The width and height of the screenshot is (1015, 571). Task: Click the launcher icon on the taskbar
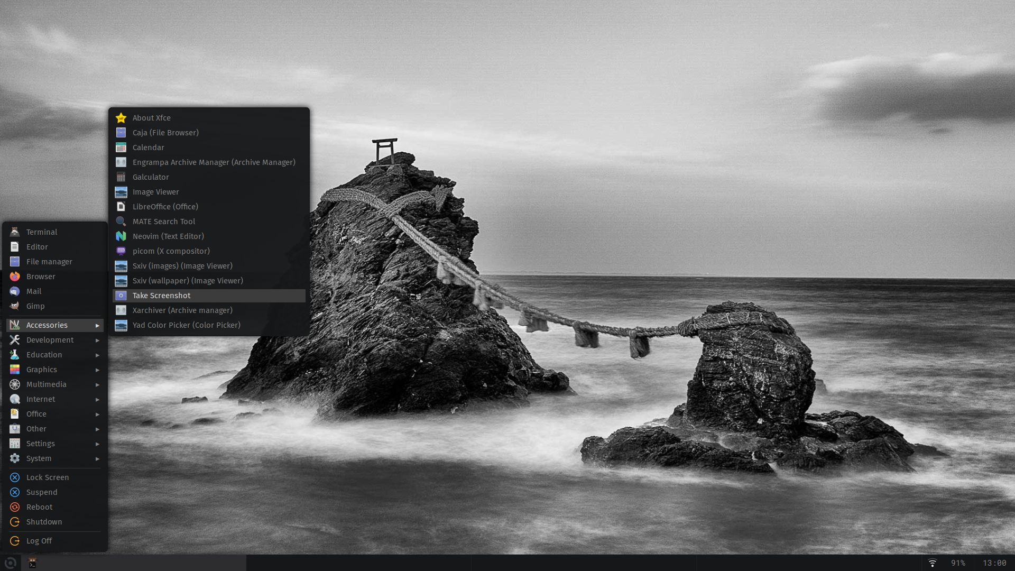[10, 563]
